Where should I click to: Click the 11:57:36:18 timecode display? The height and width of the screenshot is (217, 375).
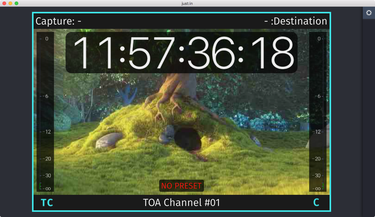pyautogui.click(x=181, y=53)
